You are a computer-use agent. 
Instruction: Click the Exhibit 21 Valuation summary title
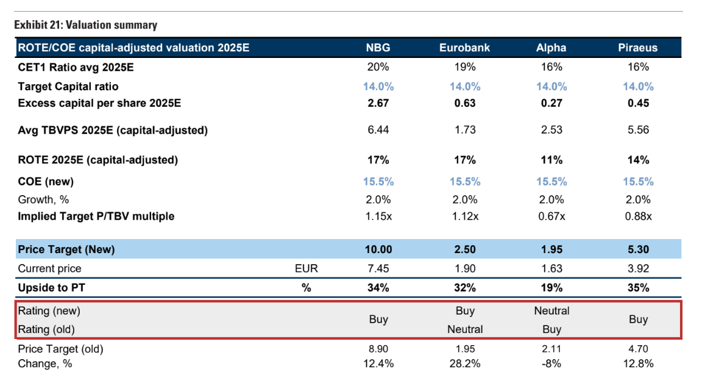[x=85, y=25]
